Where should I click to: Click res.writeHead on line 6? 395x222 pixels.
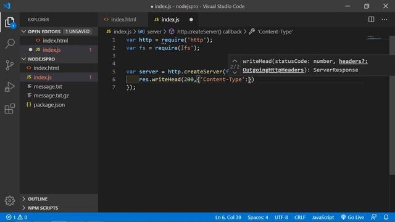point(160,80)
